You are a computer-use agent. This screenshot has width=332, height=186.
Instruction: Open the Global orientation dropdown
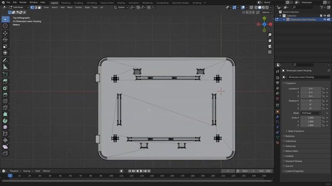121,7
